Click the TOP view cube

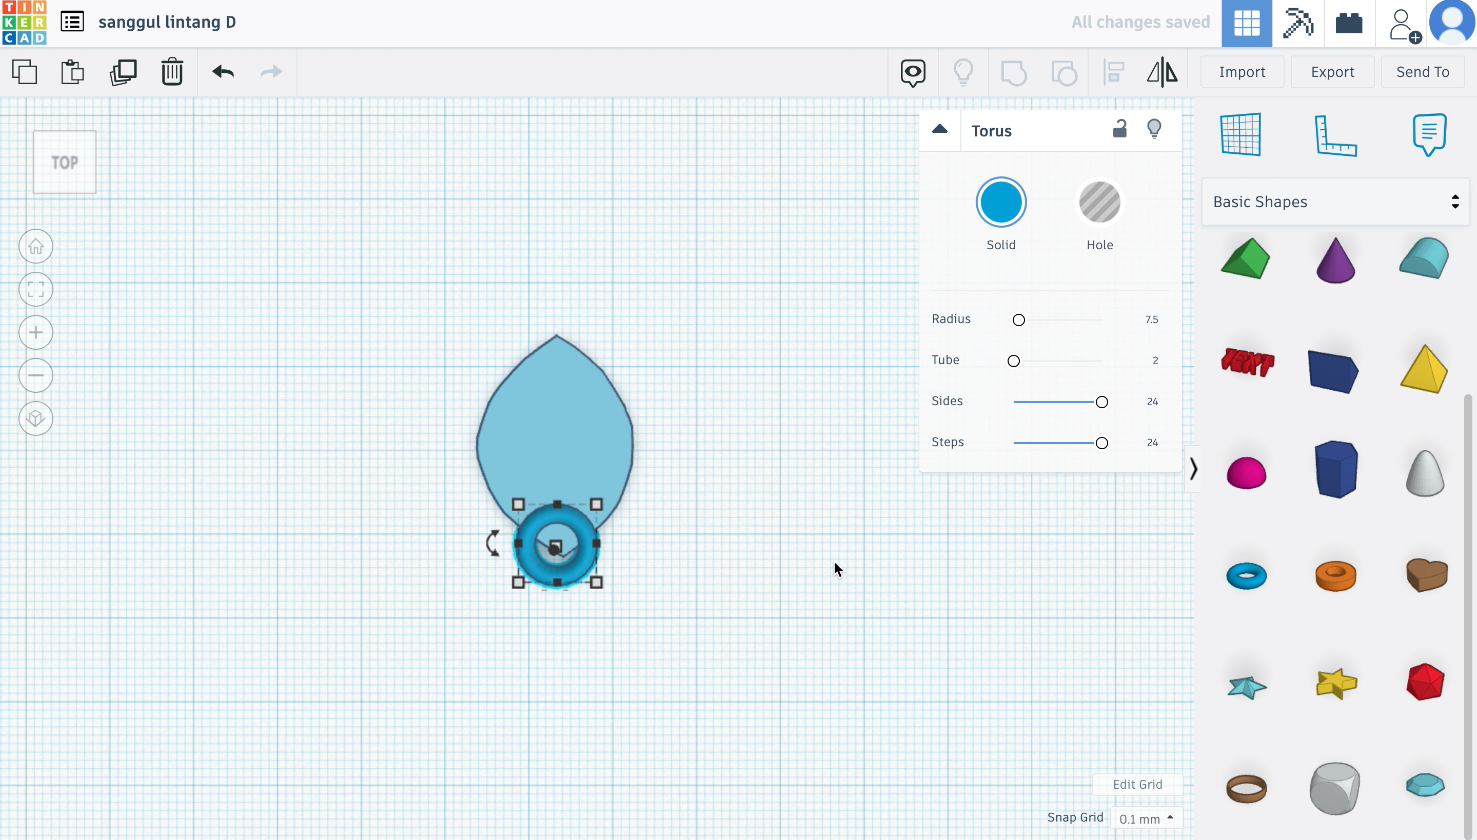pos(65,162)
